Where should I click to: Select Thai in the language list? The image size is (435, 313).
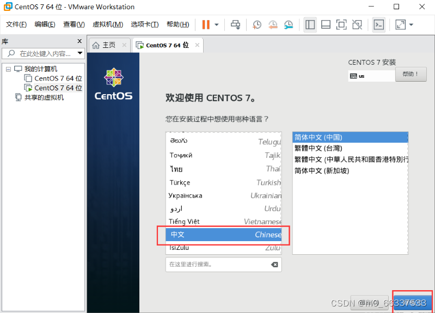point(224,169)
